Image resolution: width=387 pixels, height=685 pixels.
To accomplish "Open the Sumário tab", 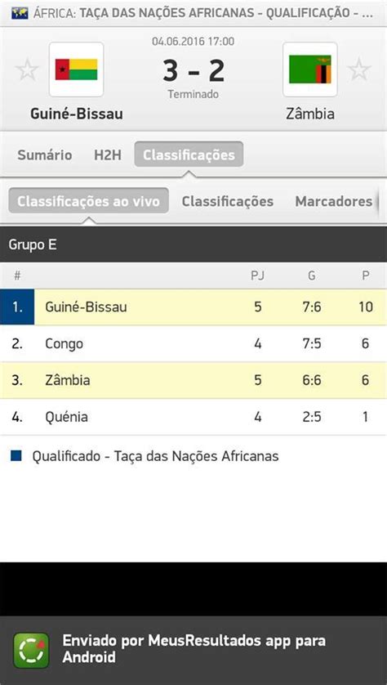I will 45,155.
